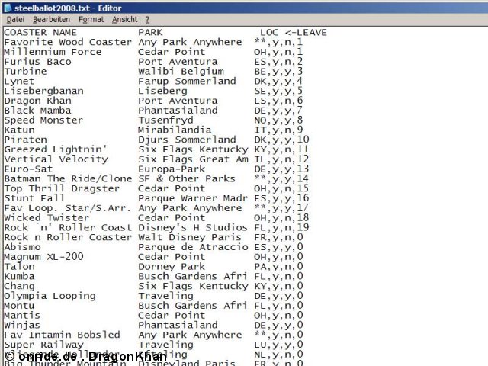488x366 pixels.
Task: Click on Rock `n' Roller Coast text
Action: [68, 227]
